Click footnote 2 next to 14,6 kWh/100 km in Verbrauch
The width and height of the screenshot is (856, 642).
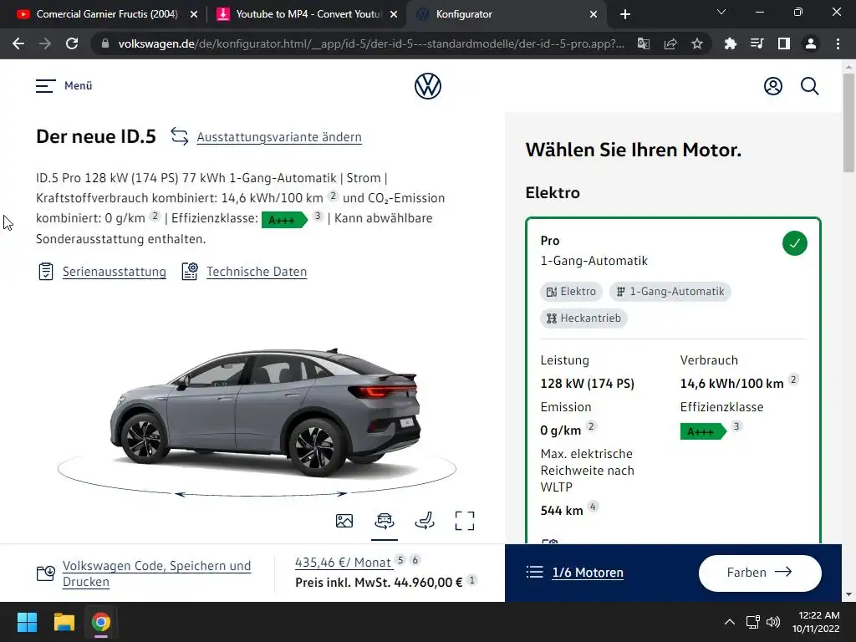tap(794, 379)
